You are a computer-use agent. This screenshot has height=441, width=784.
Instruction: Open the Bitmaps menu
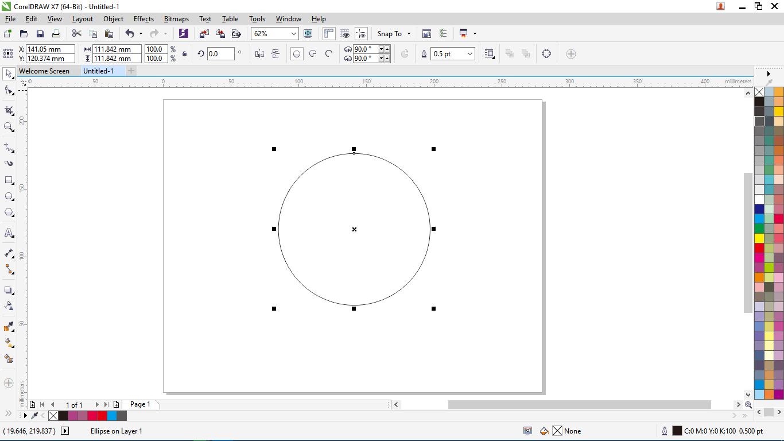pyautogui.click(x=176, y=19)
